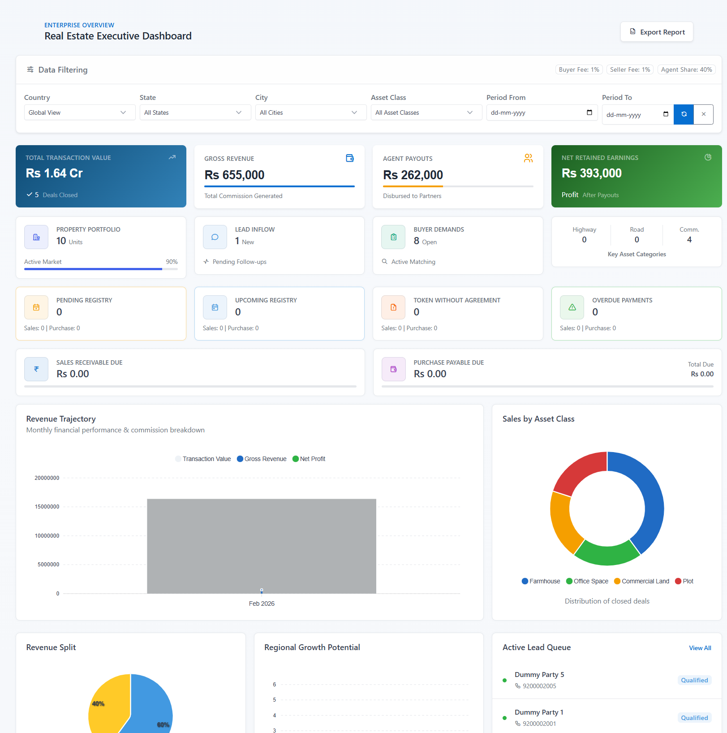The height and width of the screenshot is (733, 727).
Task: Click Qualified badge for Dummy Party 5
Action: click(x=694, y=680)
